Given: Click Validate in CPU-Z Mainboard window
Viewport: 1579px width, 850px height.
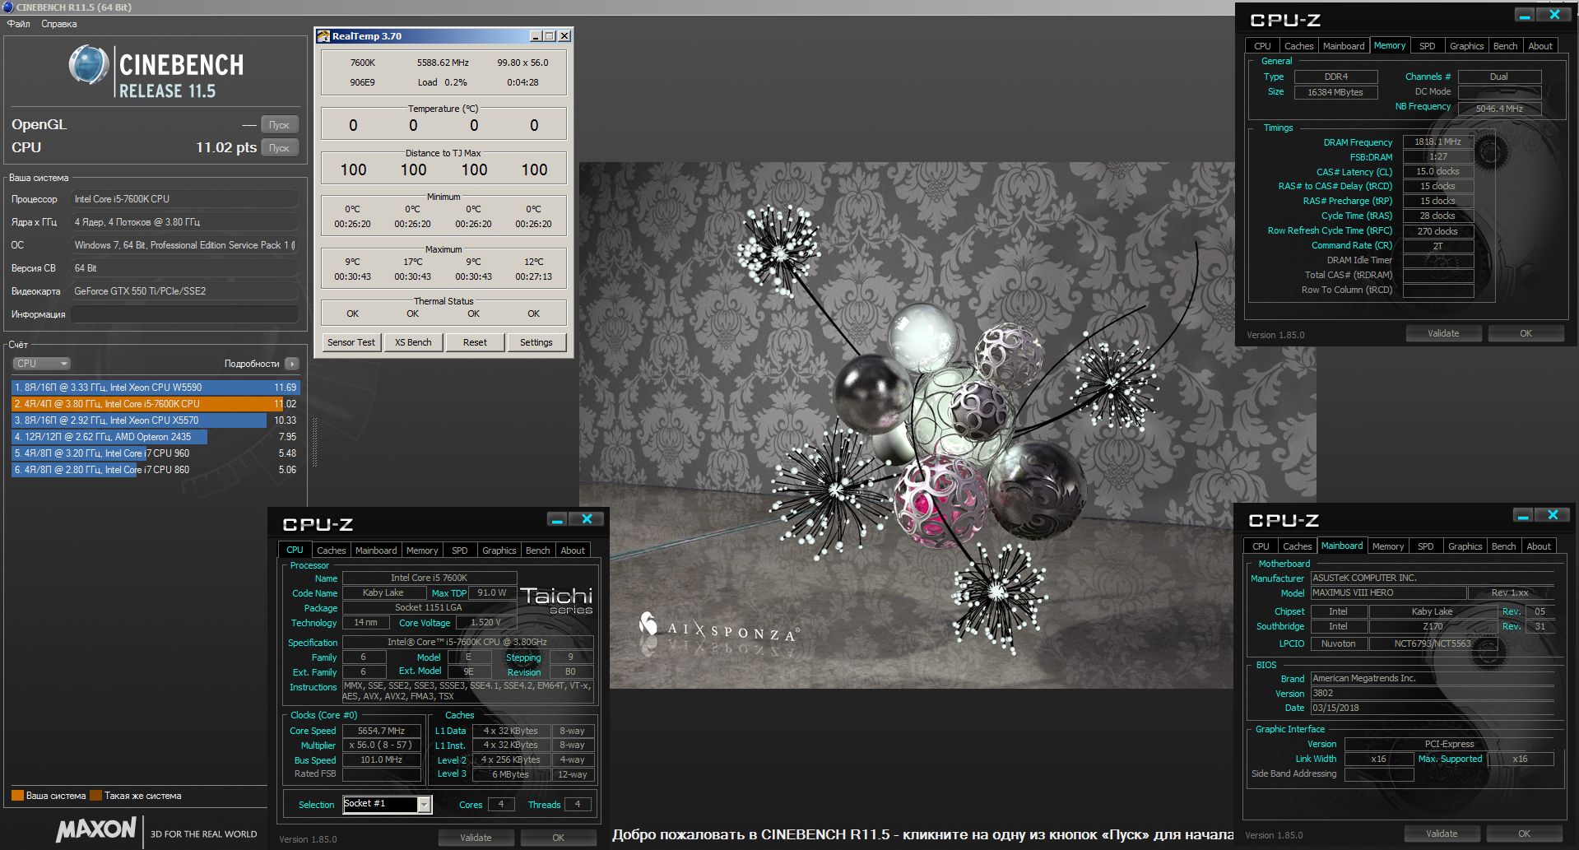Looking at the screenshot, I should tap(1442, 834).
